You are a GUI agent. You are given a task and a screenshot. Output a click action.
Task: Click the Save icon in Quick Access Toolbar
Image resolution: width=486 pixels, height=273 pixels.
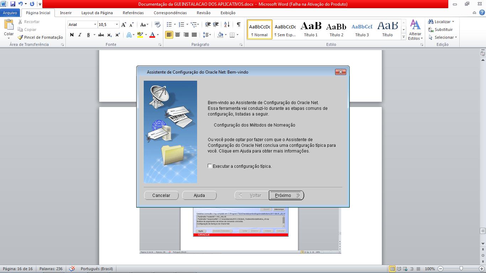(x=12, y=4)
